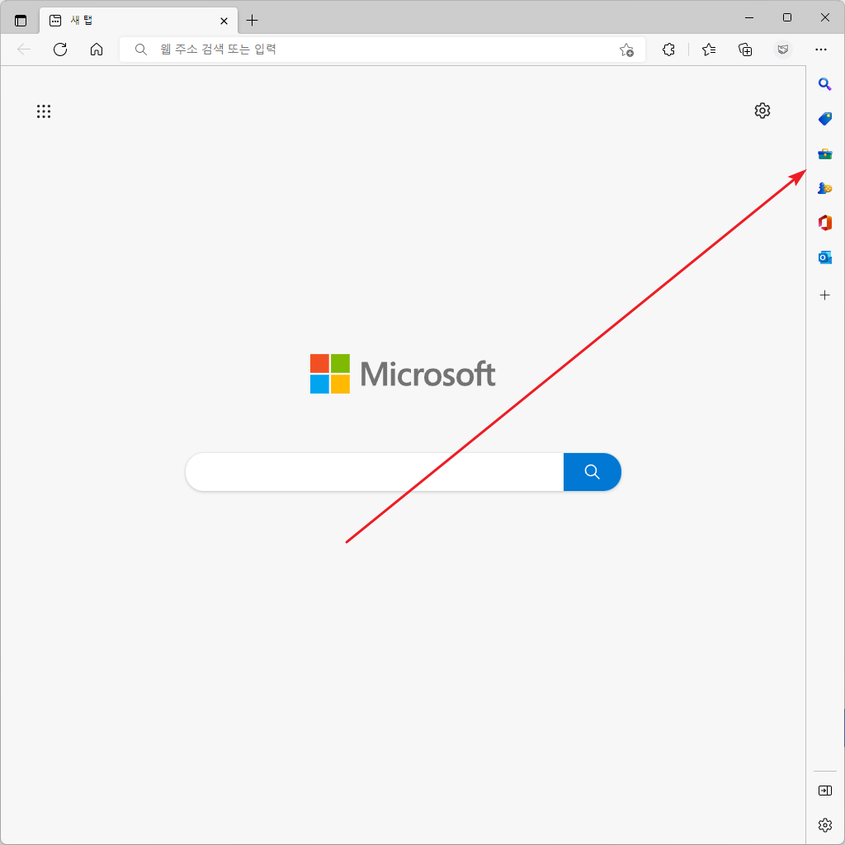Focus the address bar '웹 주소 검색 또는 입력'
Viewport: 845px width, 845px height.
coord(382,50)
